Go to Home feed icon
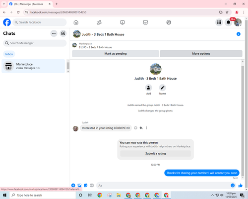Image resolution: width=248 pixels, height=199 pixels. [76, 22]
